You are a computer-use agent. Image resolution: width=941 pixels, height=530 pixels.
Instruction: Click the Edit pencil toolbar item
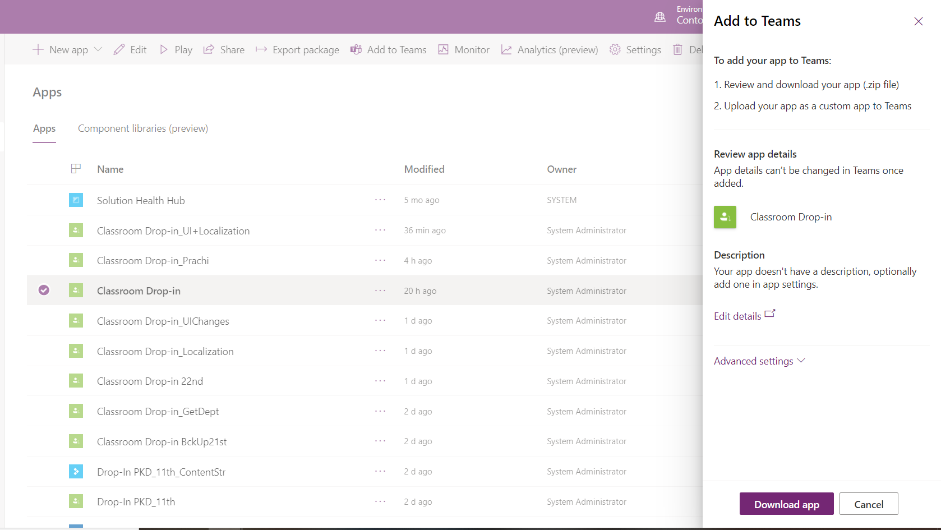click(x=130, y=49)
